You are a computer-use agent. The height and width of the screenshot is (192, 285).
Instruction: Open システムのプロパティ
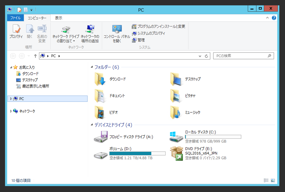pos(148,33)
